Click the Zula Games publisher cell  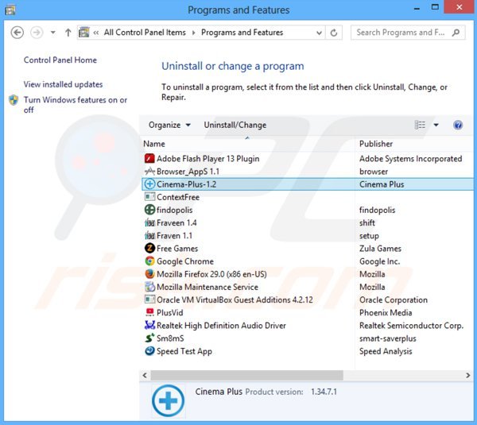(380, 249)
